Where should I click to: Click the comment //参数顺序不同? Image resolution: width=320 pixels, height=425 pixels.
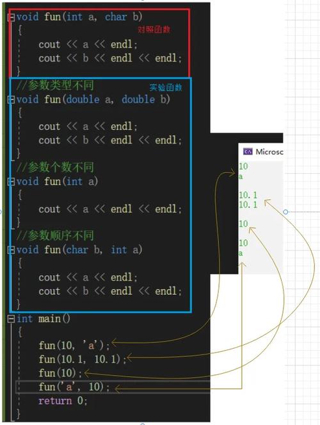coord(55,235)
